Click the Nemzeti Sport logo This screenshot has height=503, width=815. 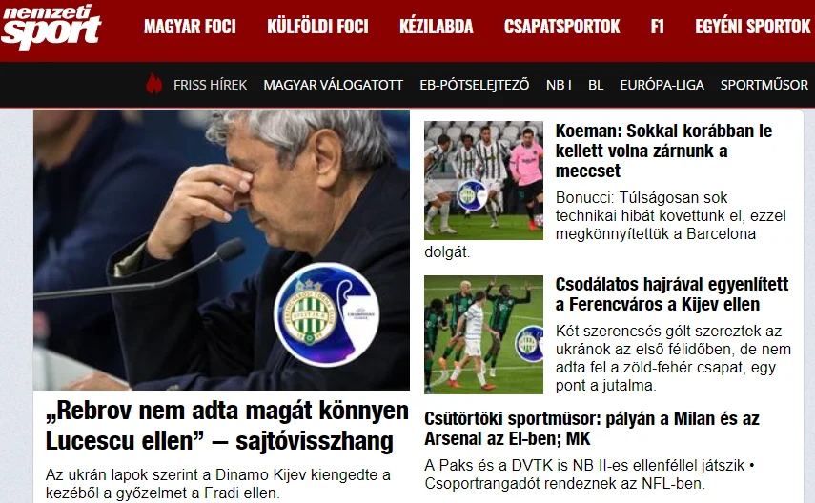tap(51, 27)
